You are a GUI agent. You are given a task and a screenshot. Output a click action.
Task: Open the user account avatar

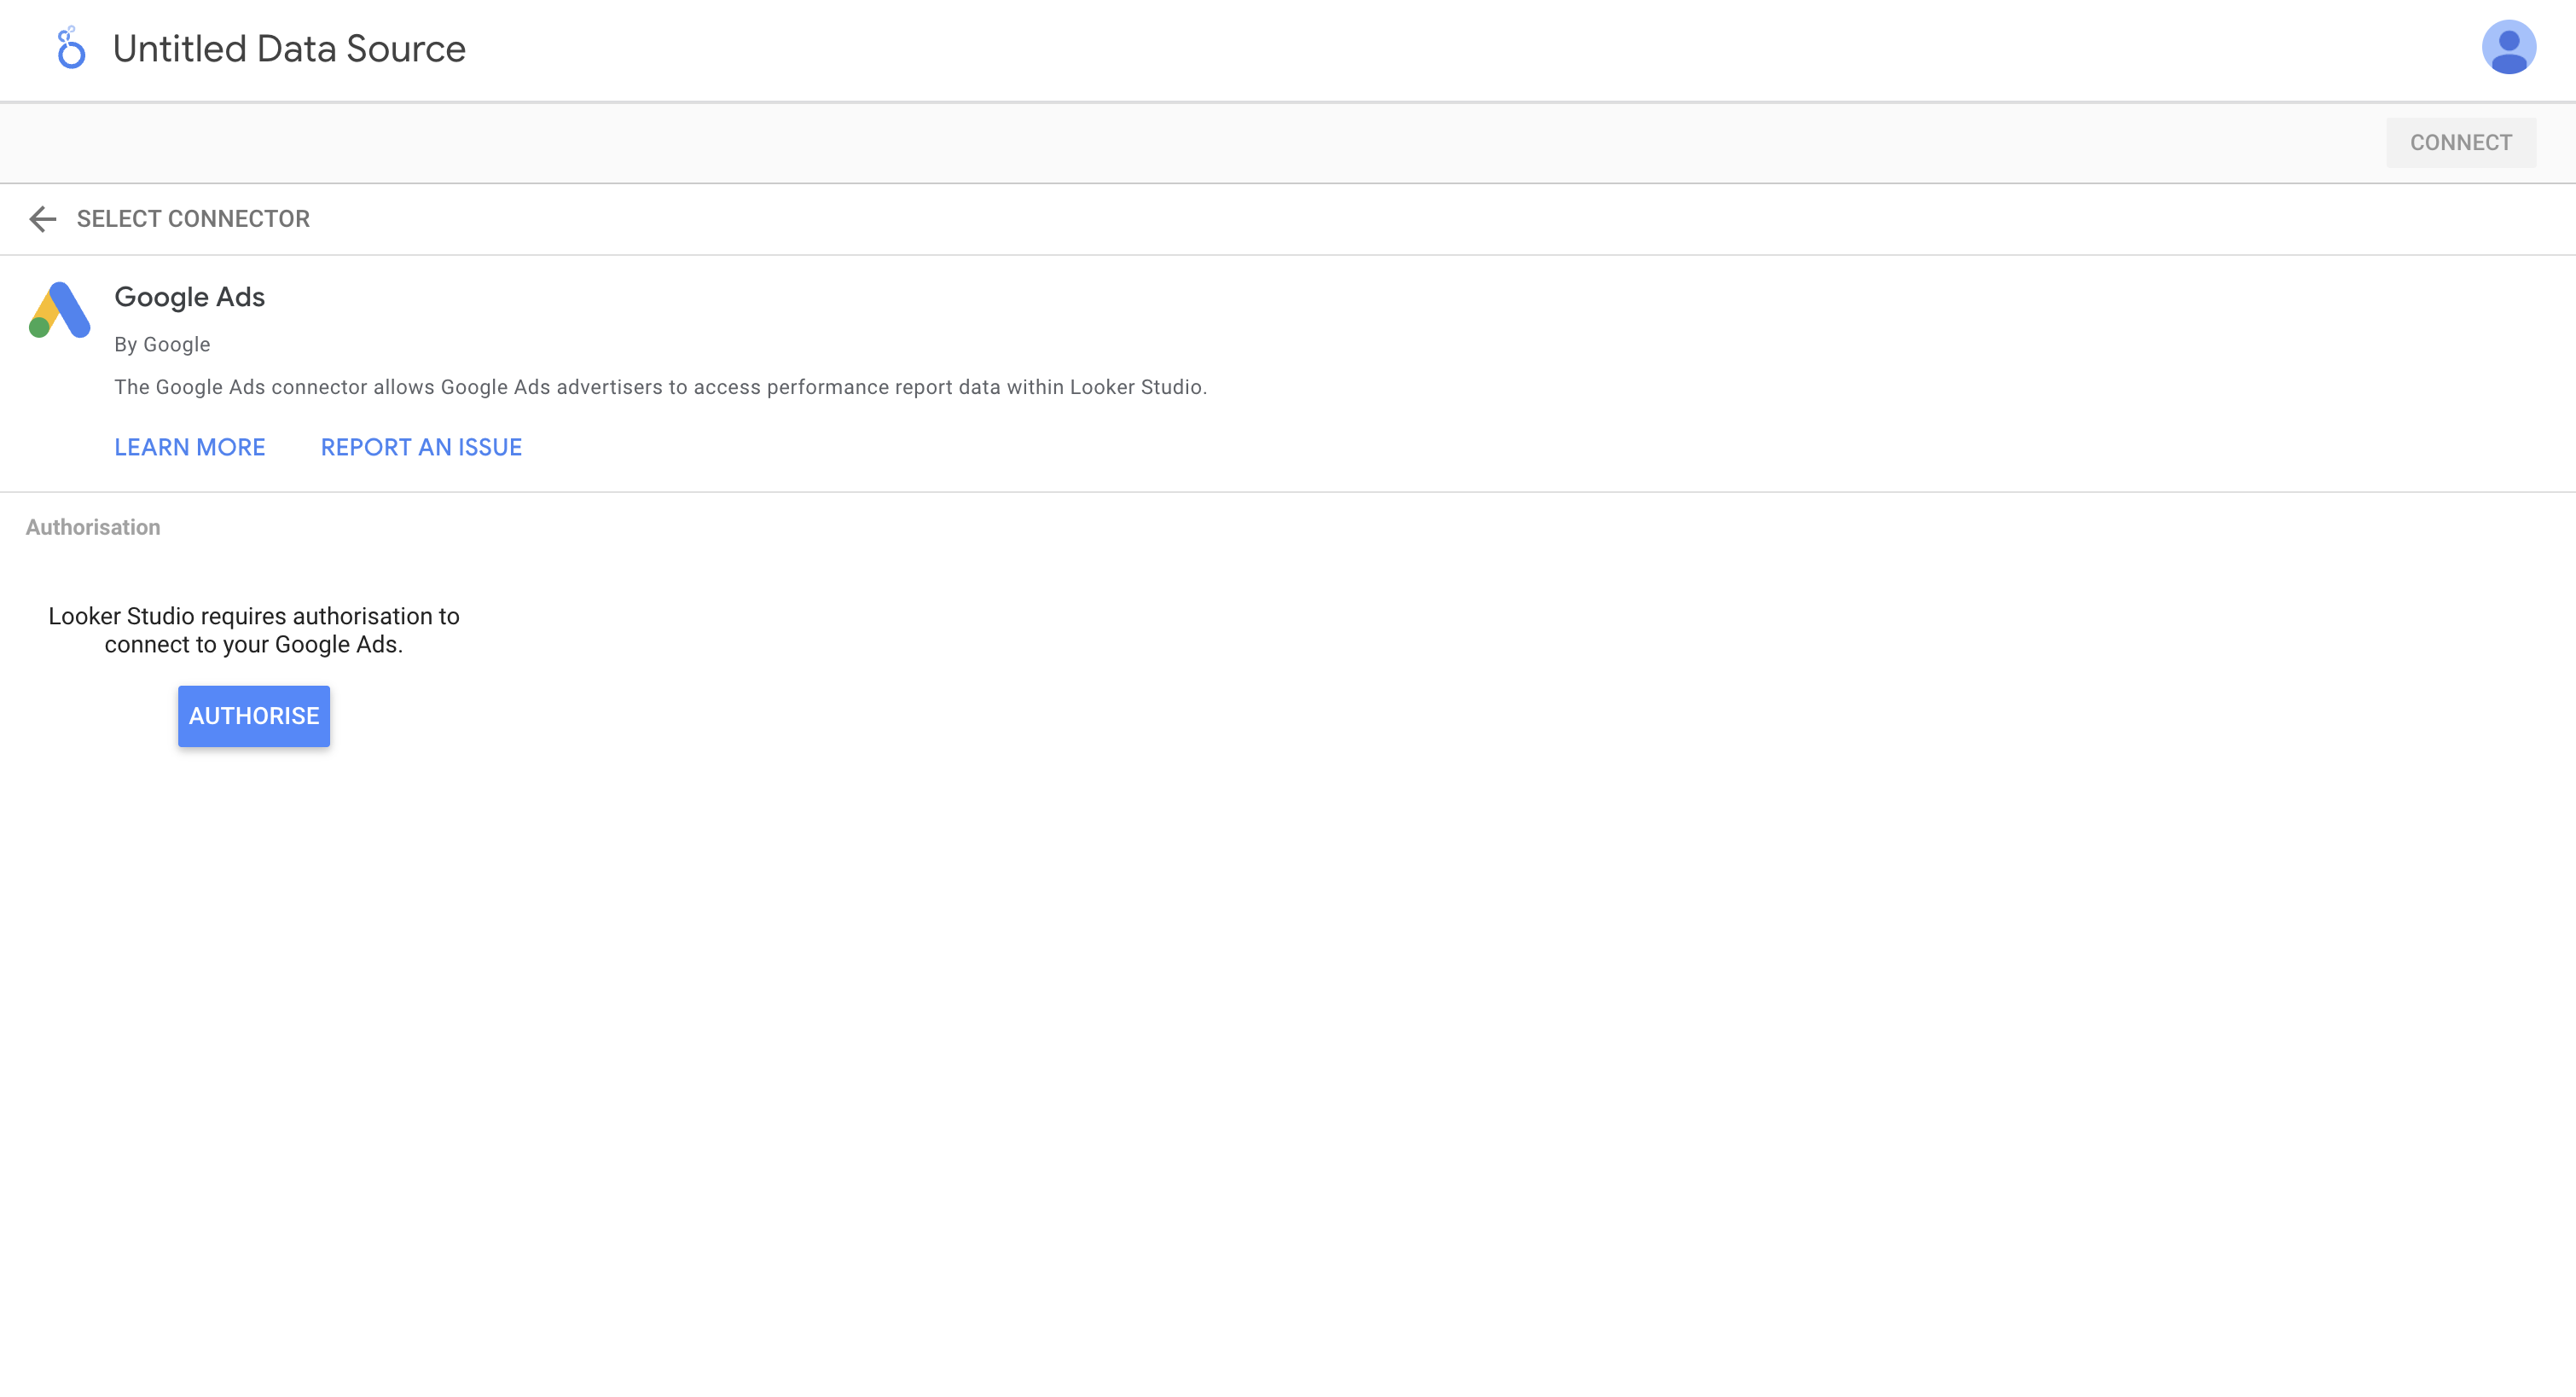tap(2508, 47)
